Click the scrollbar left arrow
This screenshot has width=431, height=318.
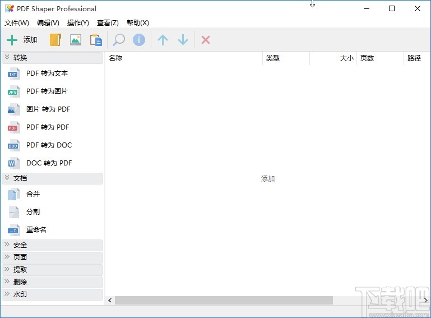pyautogui.click(x=110, y=301)
